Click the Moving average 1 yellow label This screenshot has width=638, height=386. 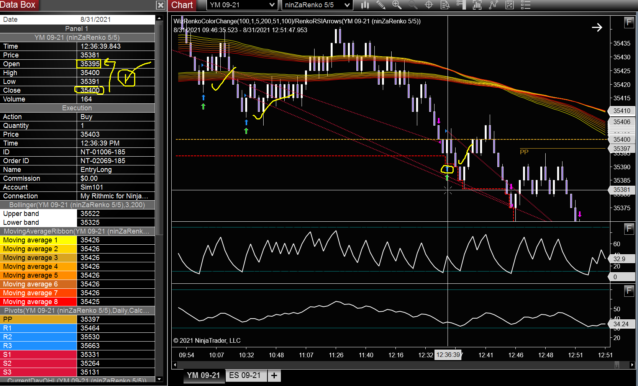38,240
